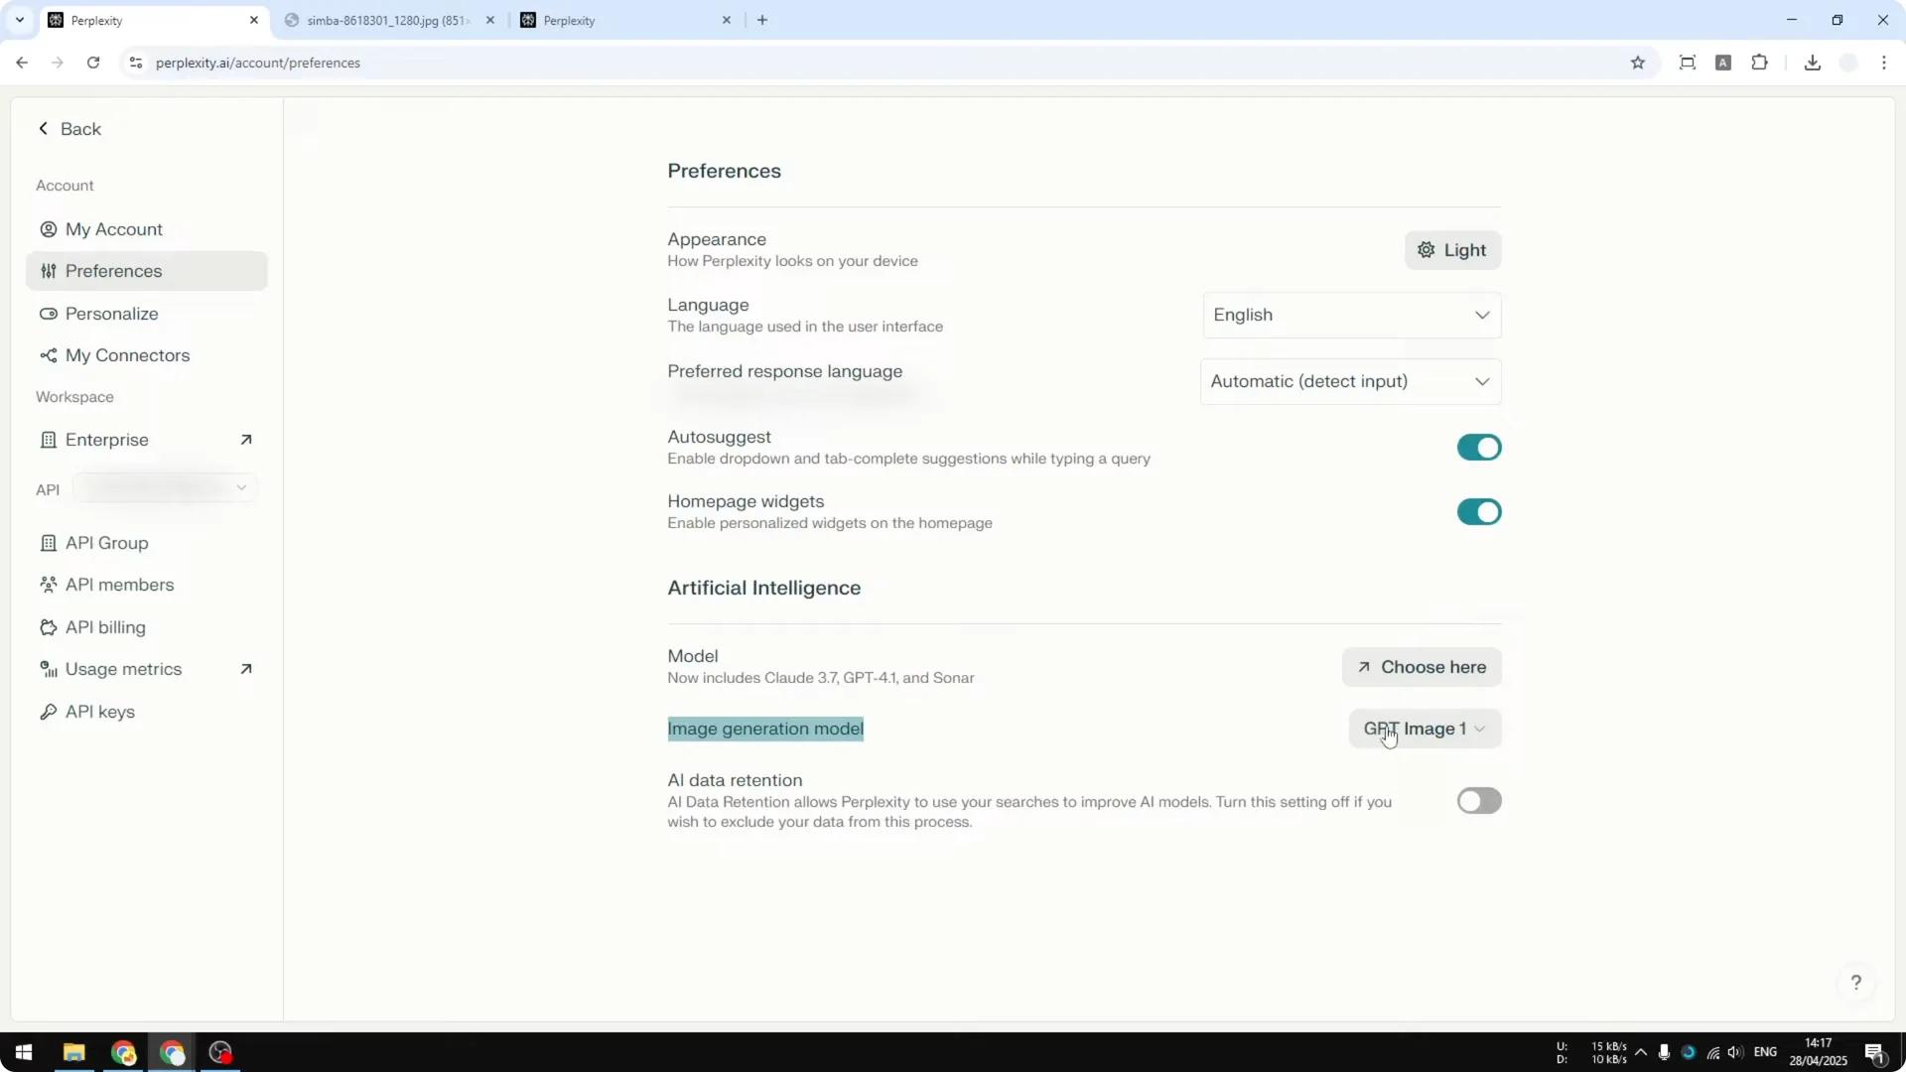1906x1072 pixels.
Task: Click the help question mark icon
Action: tap(1855, 983)
